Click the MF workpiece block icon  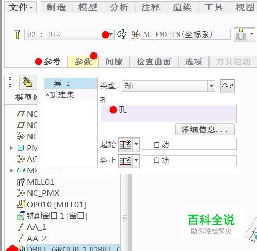pyautogui.click(x=21, y=170)
